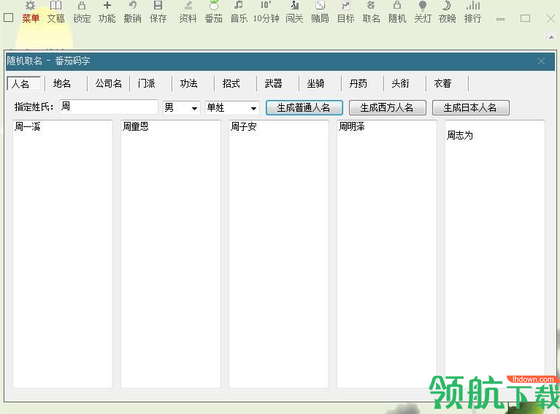Viewport: 560px width, 414px height.
Task: Switch to 夜晚 moon mode
Action: click(x=447, y=12)
